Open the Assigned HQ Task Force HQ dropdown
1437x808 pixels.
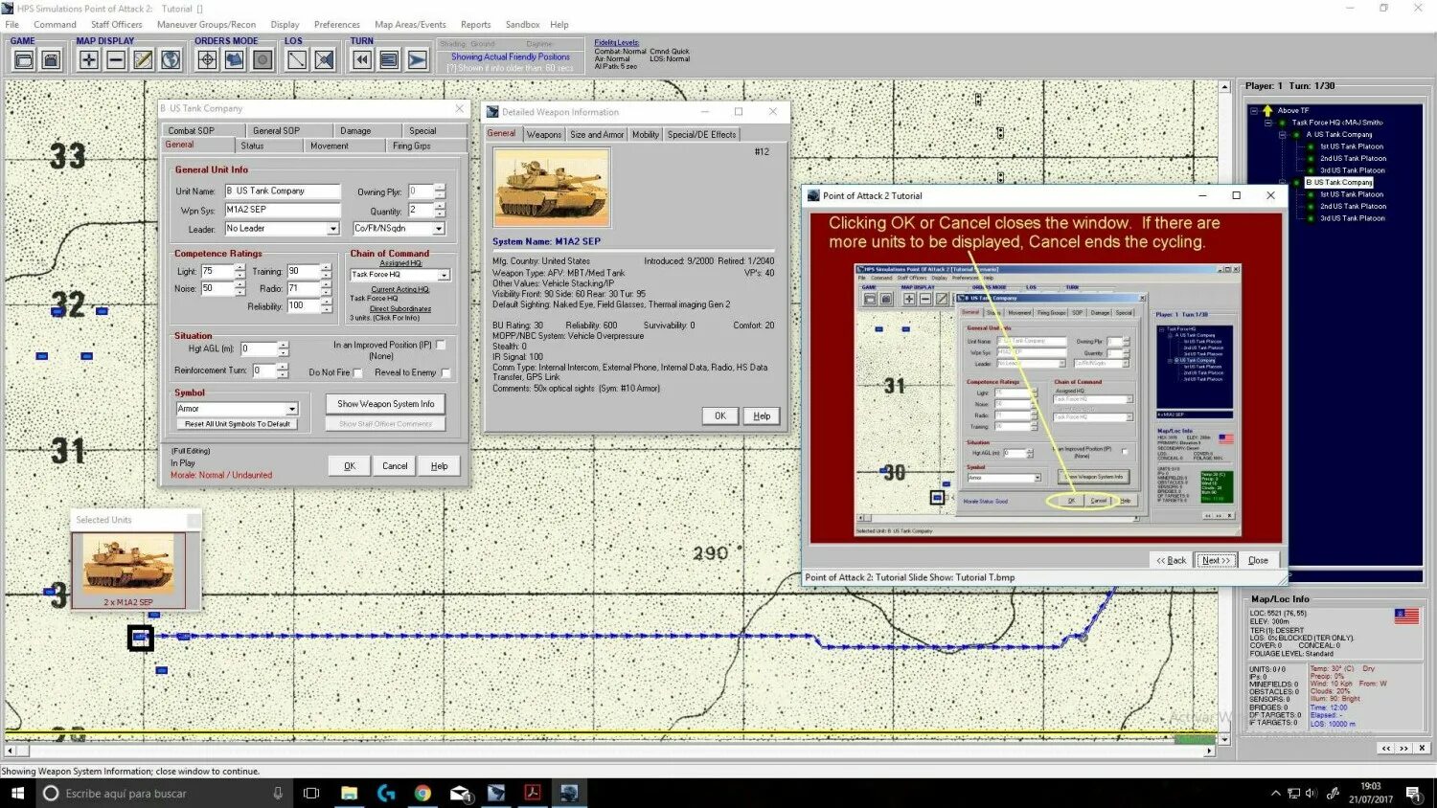coord(444,275)
